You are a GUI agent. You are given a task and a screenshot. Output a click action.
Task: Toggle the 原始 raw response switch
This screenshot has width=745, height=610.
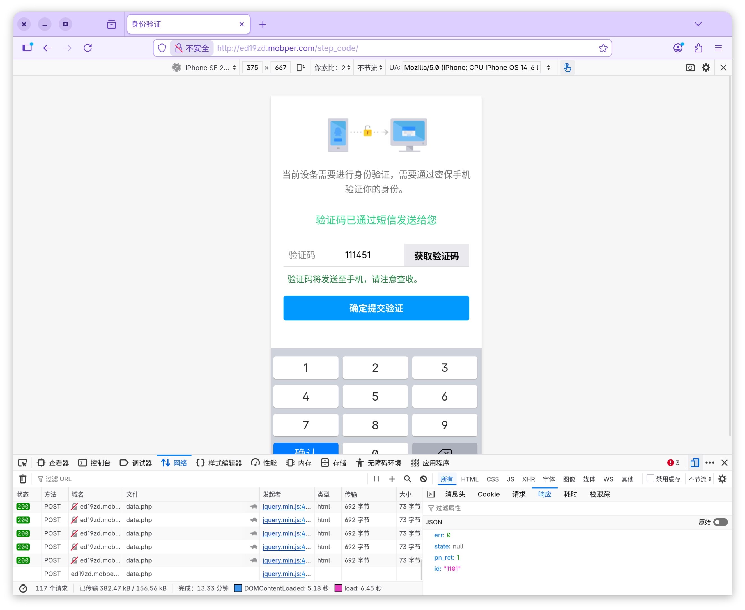pyautogui.click(x=721, y=522)
